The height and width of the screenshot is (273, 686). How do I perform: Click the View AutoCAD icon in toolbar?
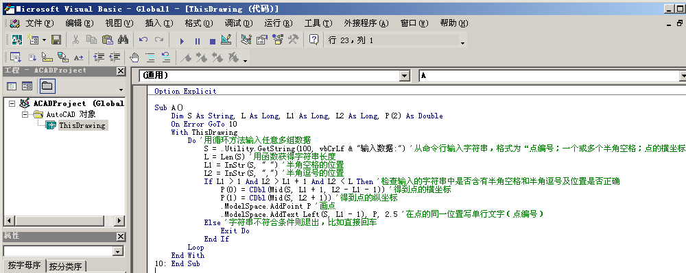pyautogui.click(x=16, y=40)
